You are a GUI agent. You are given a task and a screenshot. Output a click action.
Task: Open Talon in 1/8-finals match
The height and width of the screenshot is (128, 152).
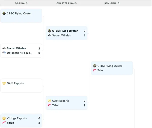click(x=10, y=123)
